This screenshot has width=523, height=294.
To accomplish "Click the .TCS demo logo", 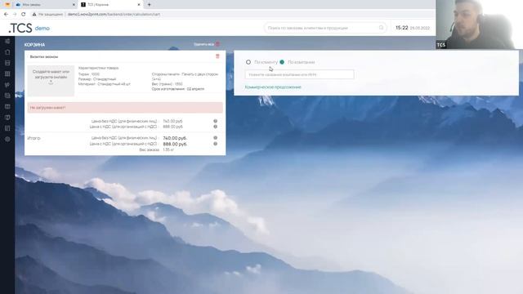I will click(29, 28).
